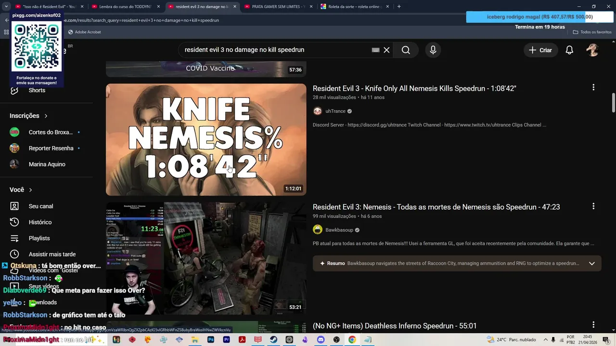Click the iceberg rodrigo magal donation progress bar
The height and width of the screenshot is (346, 616).
pos(540,17)
